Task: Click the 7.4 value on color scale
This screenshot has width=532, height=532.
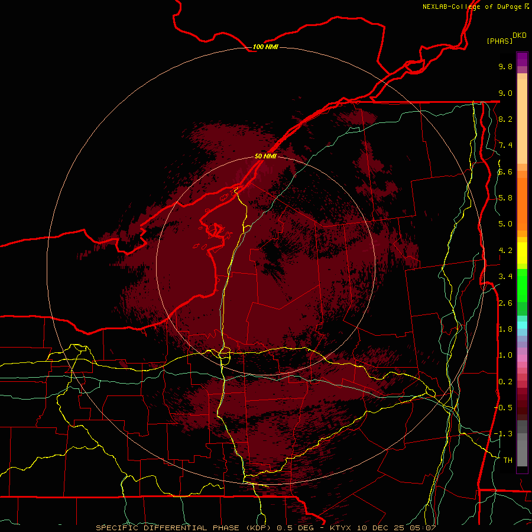Action: coord(505,145)
